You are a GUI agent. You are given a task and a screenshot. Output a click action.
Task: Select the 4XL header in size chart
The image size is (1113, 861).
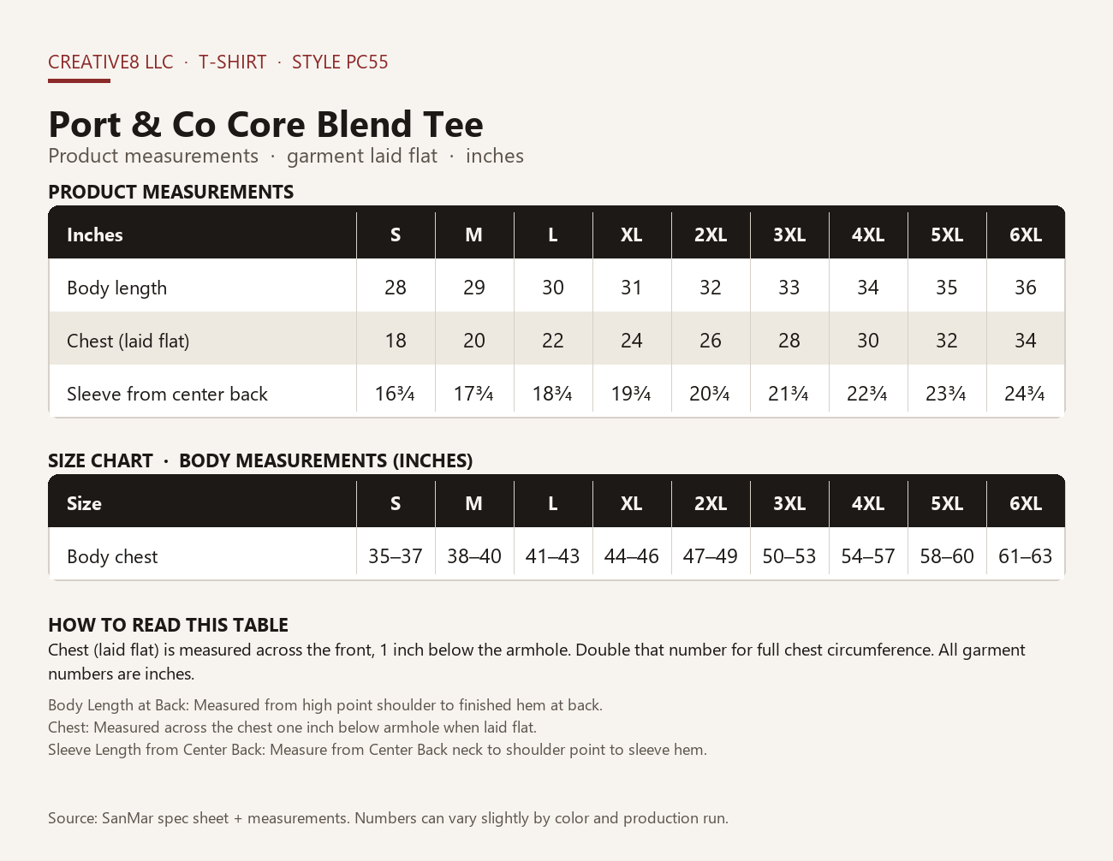click(868, 503)
